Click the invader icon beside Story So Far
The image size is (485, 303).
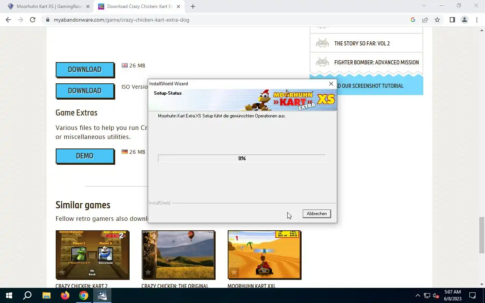pyautogui.click(x=322, y=43)
